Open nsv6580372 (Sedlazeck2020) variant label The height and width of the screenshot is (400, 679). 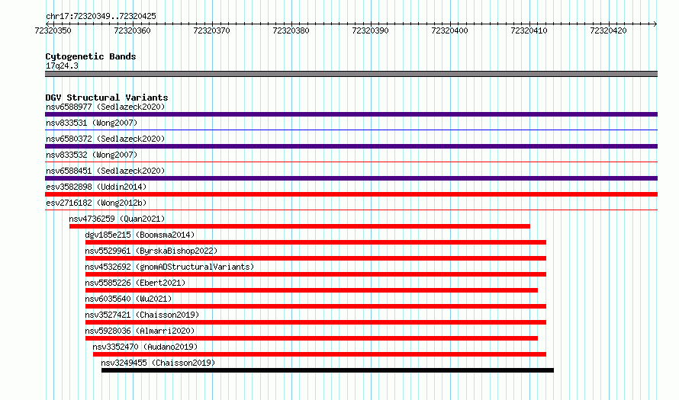click(x=105, y=139)
